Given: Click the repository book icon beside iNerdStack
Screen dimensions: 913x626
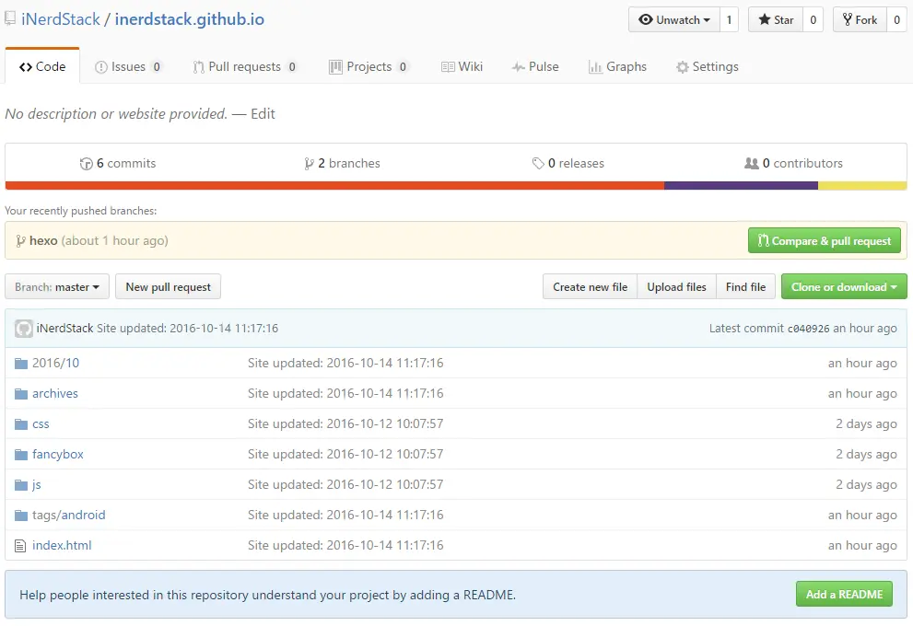Looking at the screenshot, I should click(x=10, y=18).
